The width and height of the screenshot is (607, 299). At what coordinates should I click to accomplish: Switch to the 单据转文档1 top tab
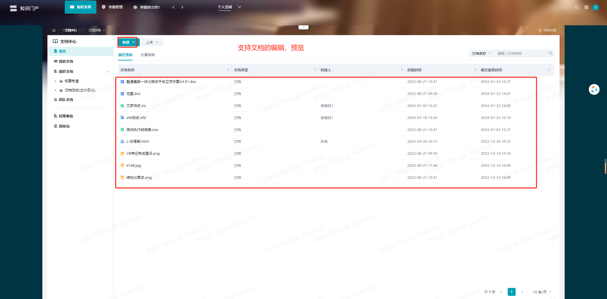point(146,7)
